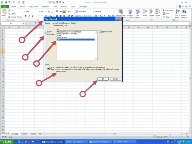Click the Delete cells icon
This screenshot has height=144, width=192.
[x=151, y=11]
